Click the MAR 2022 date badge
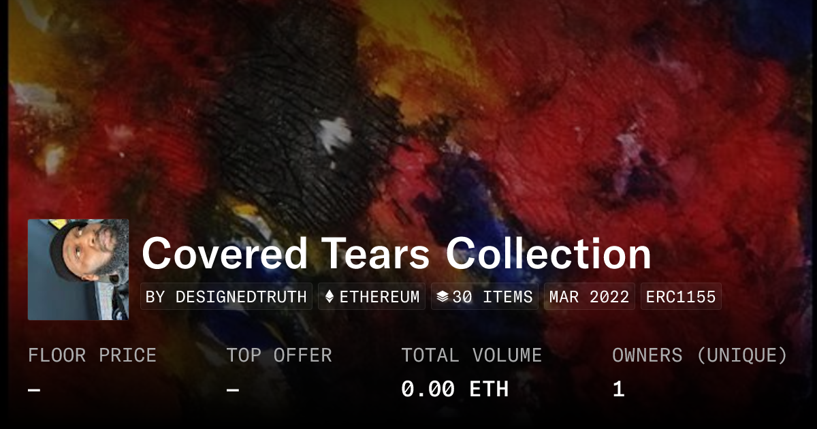 click(x=590, y=297)
